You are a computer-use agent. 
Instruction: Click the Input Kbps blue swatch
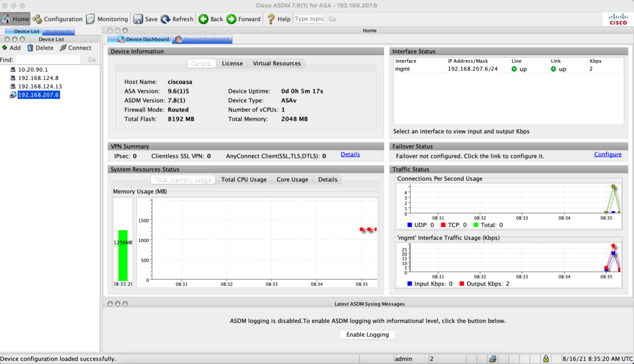click(410, 284)
